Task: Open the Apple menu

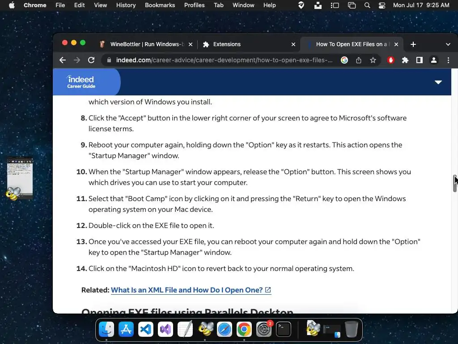Action: [x=12, y=5]
